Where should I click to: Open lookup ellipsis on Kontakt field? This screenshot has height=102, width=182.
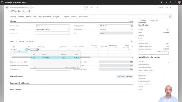[x=68, y=29]
